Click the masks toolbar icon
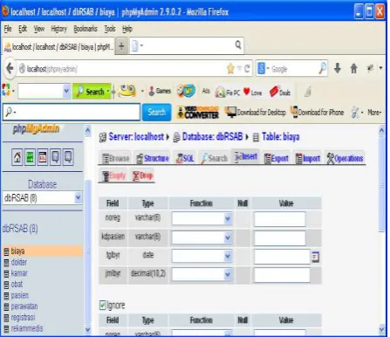 coord(186,91)
